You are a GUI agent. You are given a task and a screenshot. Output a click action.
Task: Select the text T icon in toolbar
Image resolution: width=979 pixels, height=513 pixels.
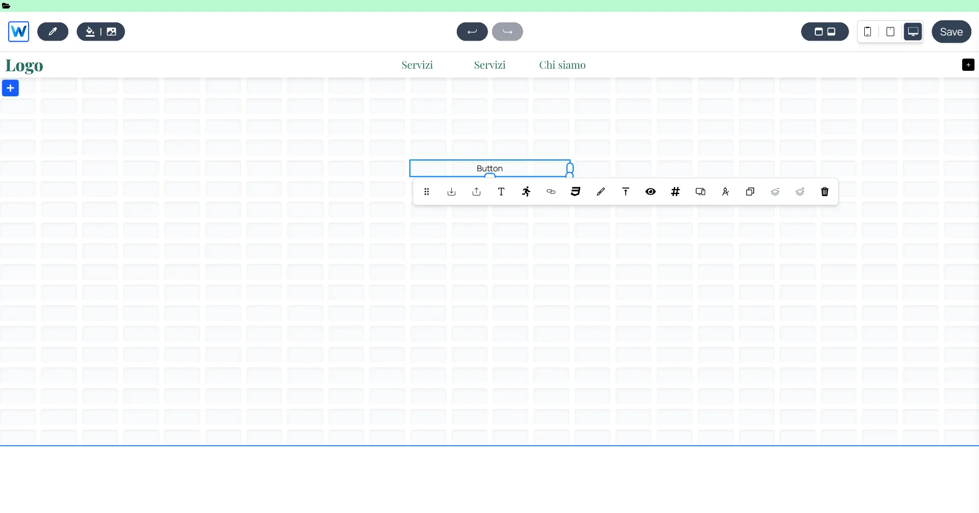pyautogui.click(x=501, y=192)
